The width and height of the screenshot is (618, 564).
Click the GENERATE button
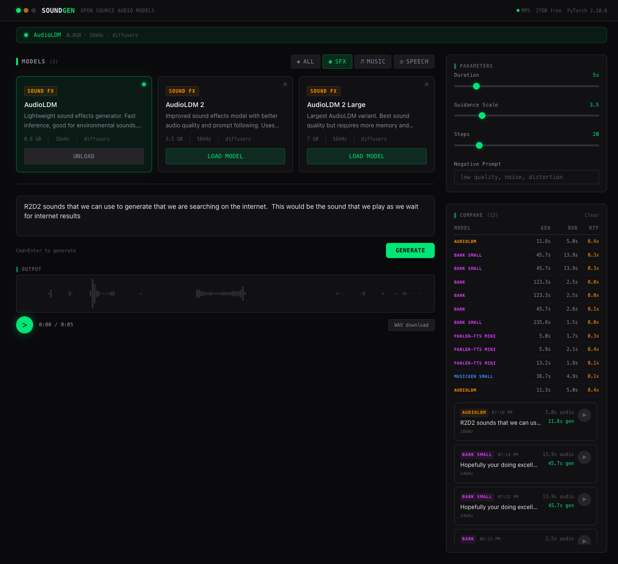point(410,251)
